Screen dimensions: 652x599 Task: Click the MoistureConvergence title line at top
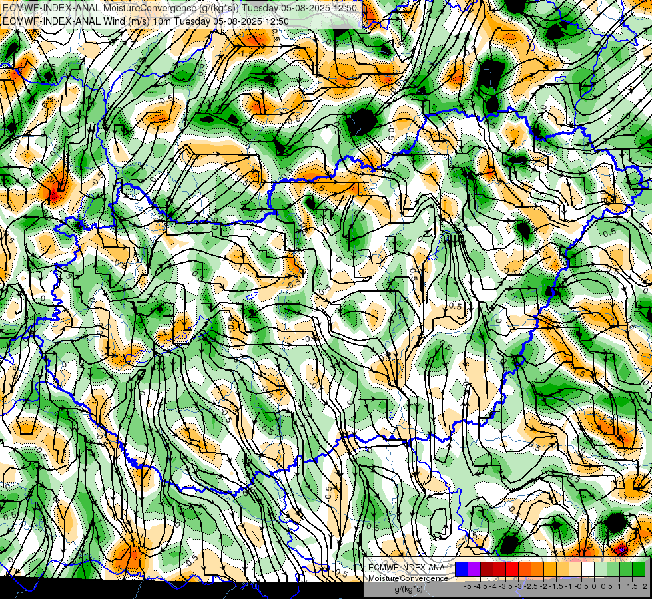[x=180, y=7]
